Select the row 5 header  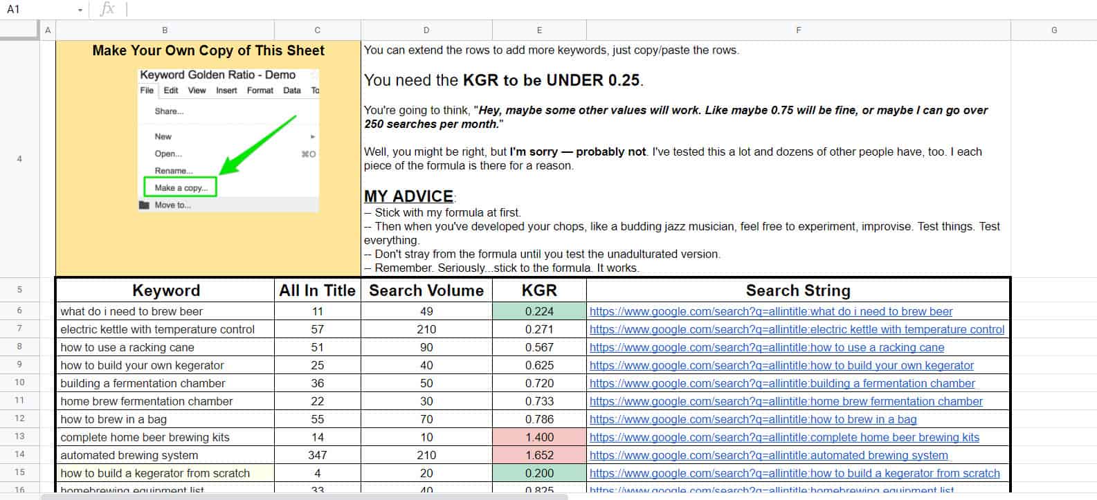(x=19, y=290)
